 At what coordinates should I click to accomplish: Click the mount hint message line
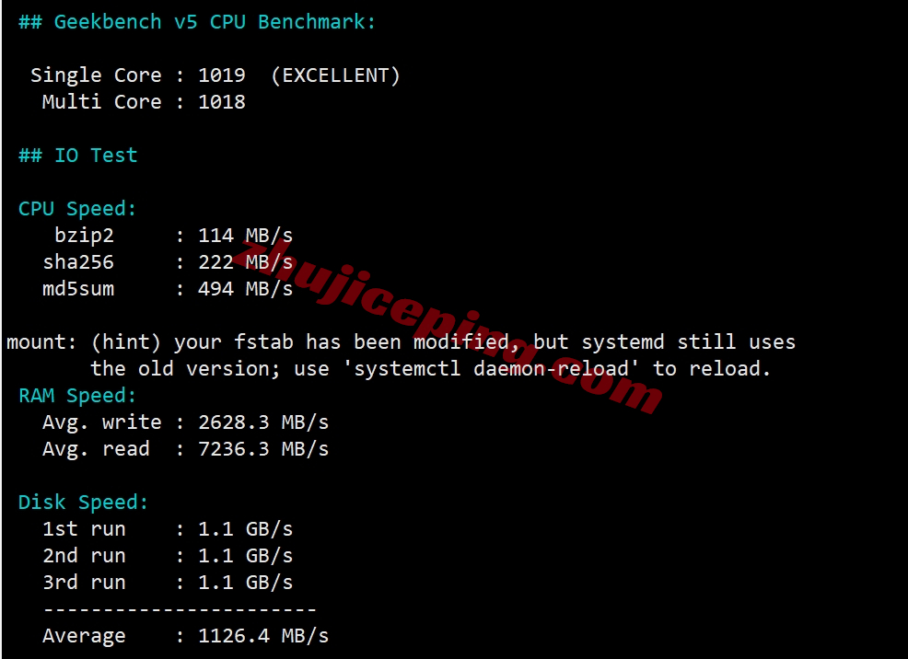(401, 342)
